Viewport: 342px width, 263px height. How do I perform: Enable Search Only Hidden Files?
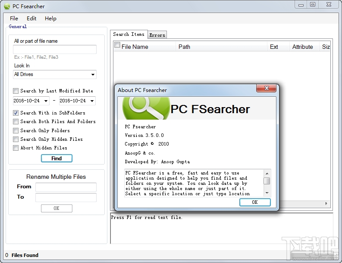coord(16,139)
